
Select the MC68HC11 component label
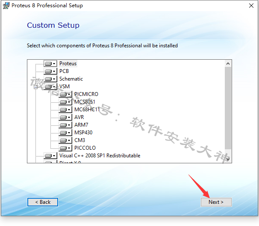87,110
